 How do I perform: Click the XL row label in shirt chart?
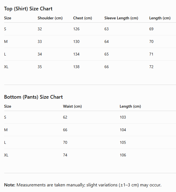[x=6, y=67]
